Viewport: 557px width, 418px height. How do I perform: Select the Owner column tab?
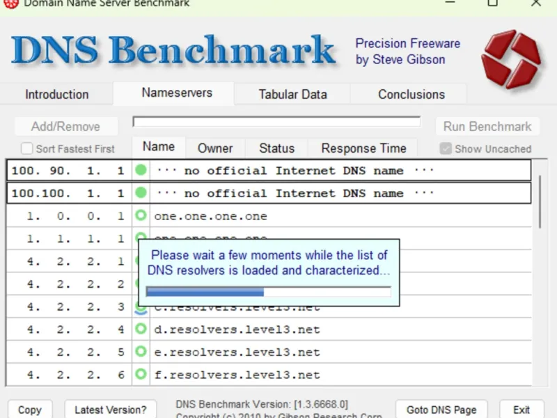[215, 148]
